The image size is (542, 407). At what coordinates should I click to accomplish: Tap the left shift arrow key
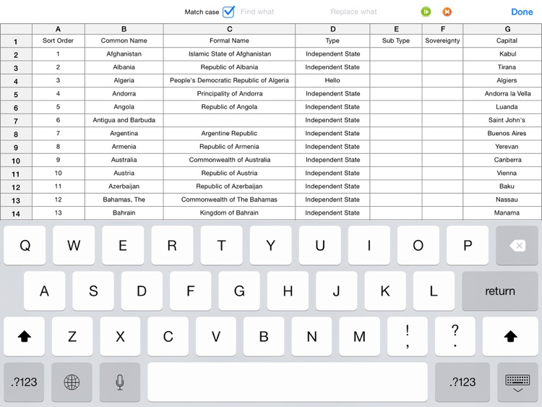point(24,336)
